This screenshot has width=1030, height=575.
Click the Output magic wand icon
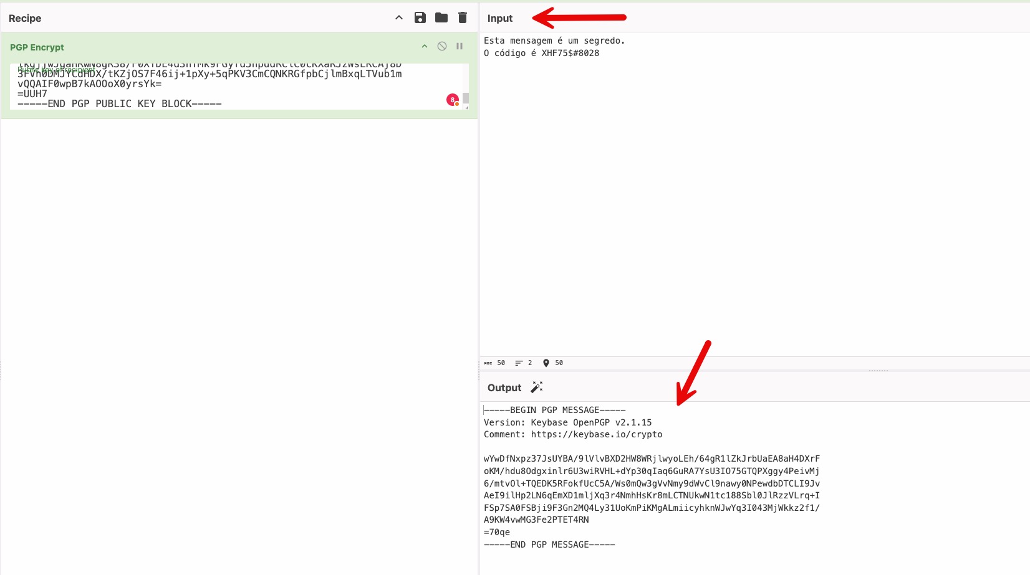click(536, 387)
